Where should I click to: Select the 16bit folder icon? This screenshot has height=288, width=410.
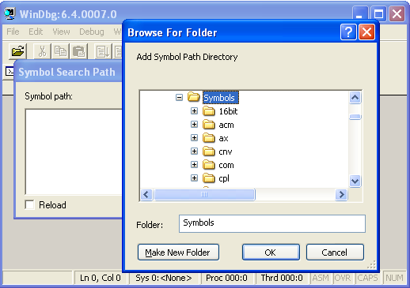point(209,111)
